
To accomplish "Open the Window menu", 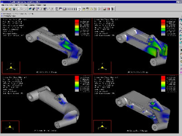I will pyautogui.click(x=39, y=5).
